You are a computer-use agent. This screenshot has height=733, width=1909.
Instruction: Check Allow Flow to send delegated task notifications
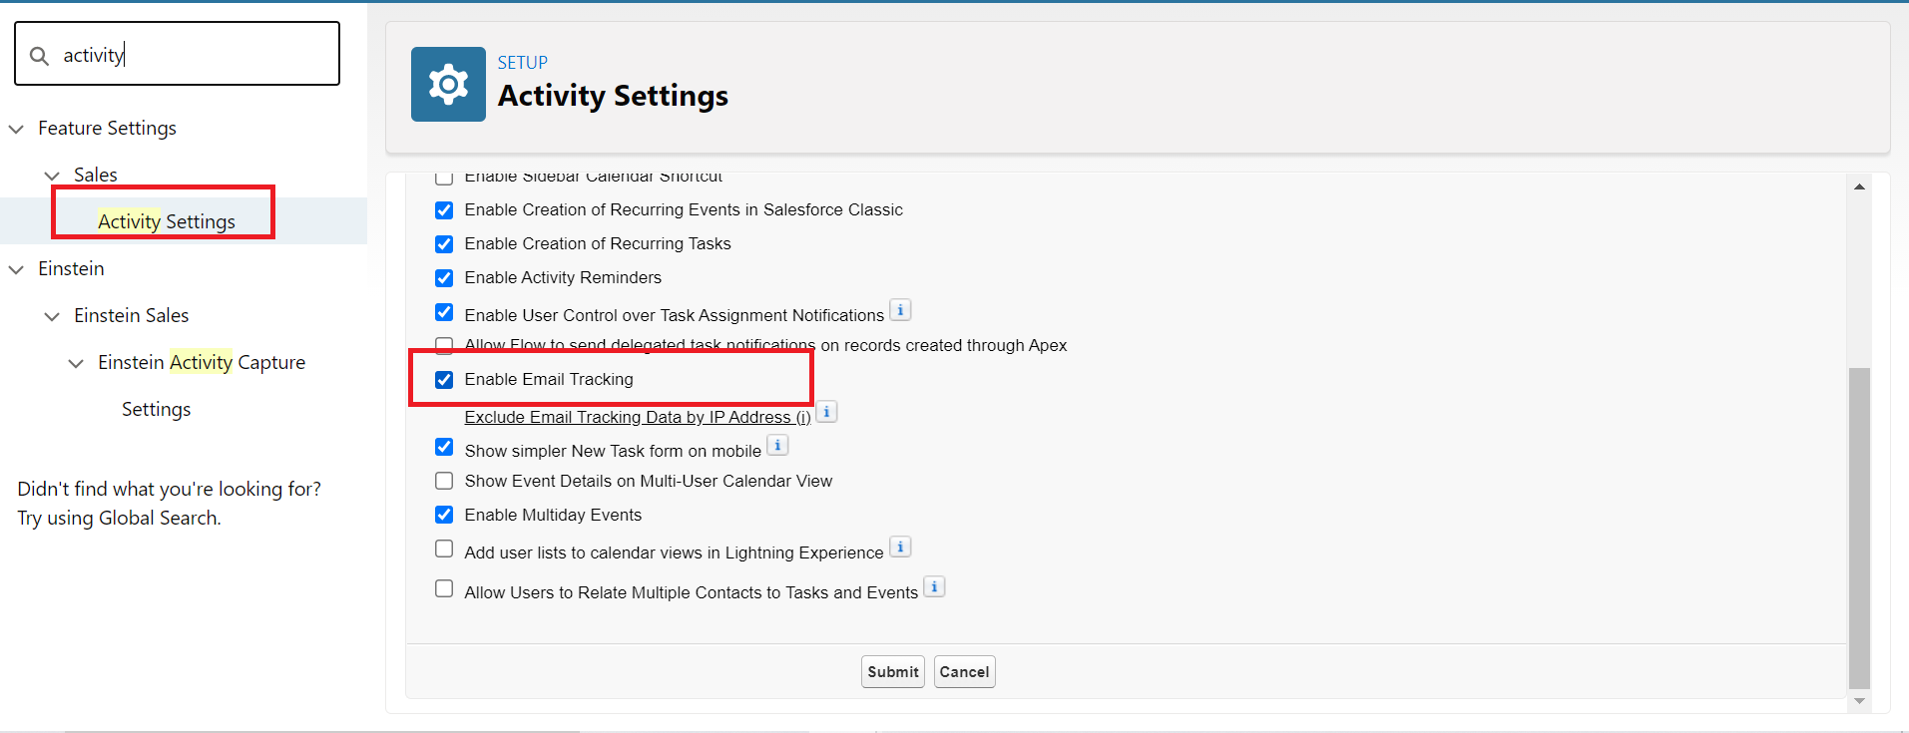coord(443,345)
